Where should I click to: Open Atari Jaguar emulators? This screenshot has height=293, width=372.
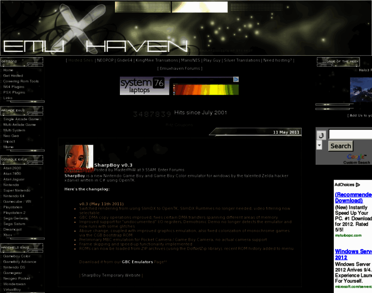(14, 179)
